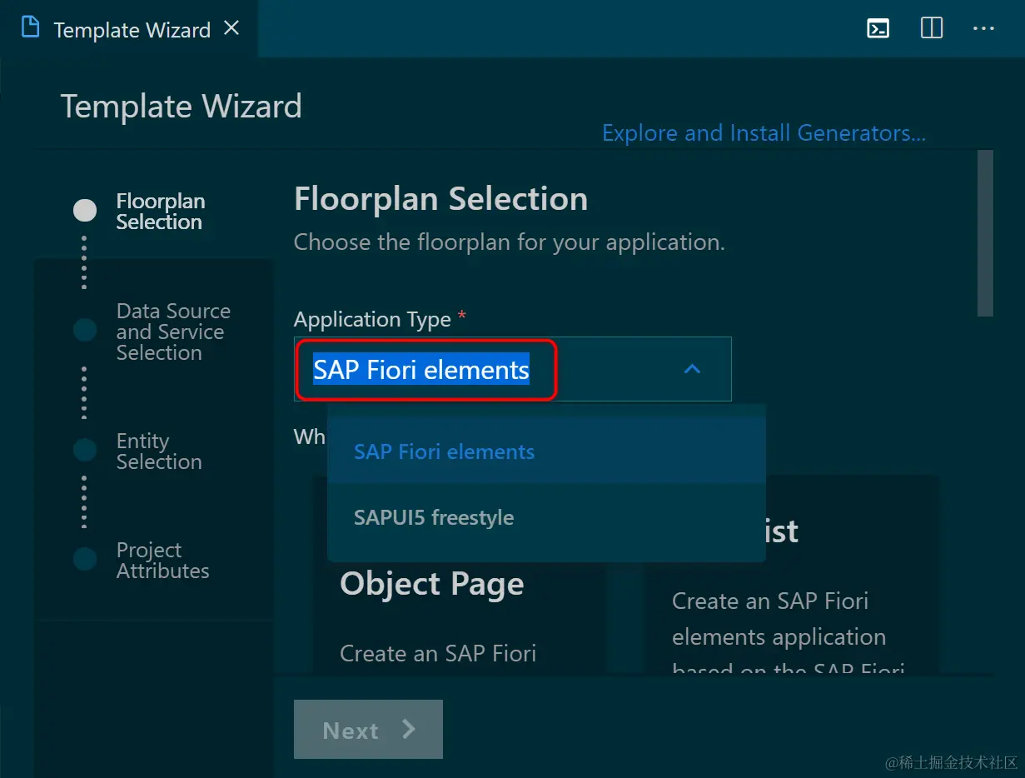The height and width of the screenshot is (778, 1025).
Task: Click the Template Wizard file icon
Action: (x=31, y=28)
